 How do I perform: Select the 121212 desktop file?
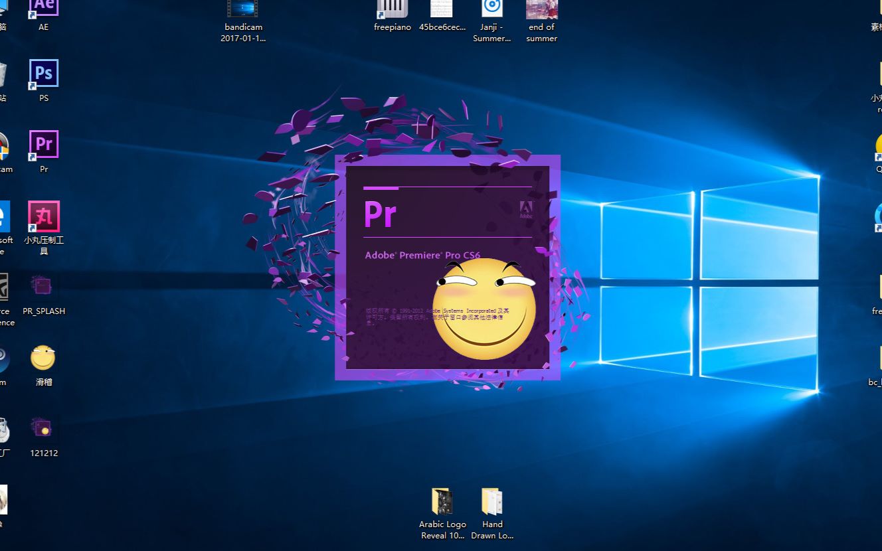[x=44, y=436]
